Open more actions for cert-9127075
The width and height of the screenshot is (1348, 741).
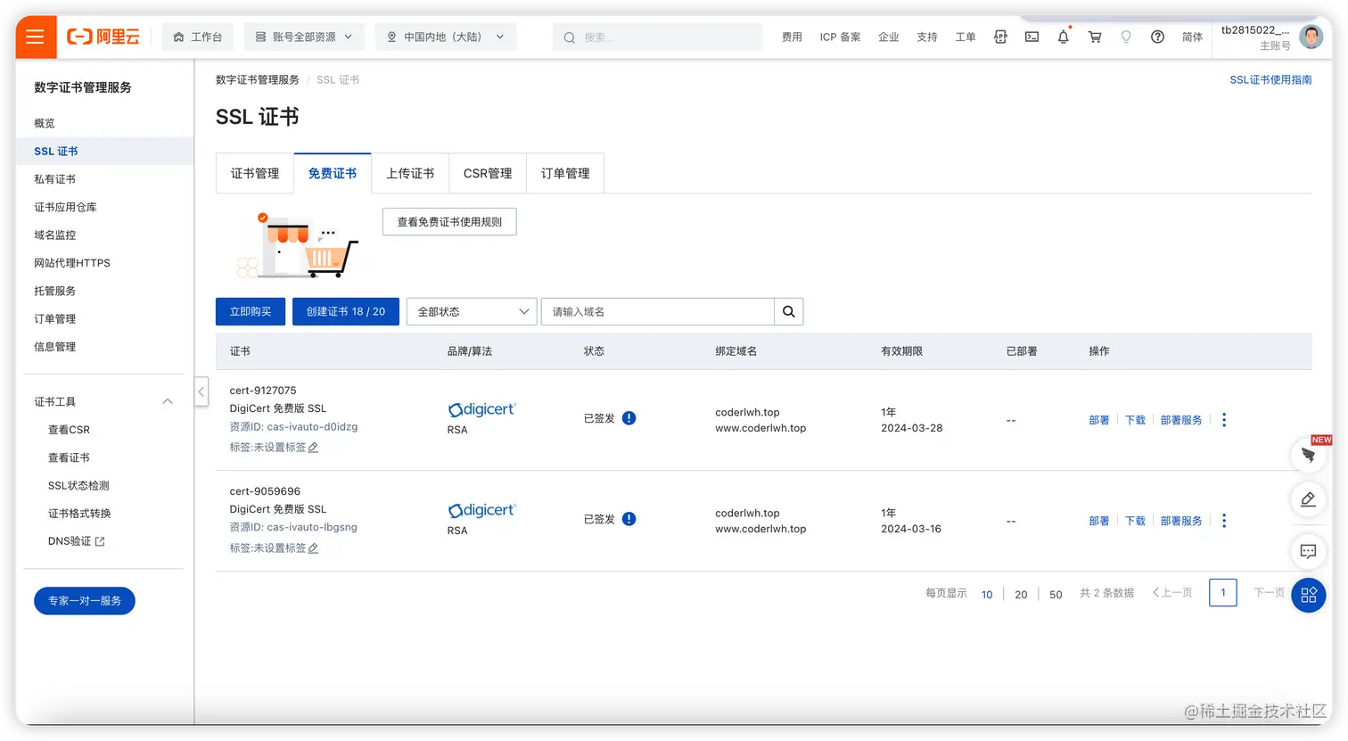[1224, 420]
